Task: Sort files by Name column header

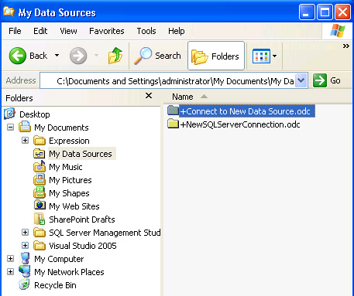Action: [183, 97]
